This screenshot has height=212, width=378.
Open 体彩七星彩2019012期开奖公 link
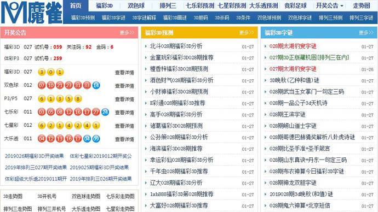(101, 156)
